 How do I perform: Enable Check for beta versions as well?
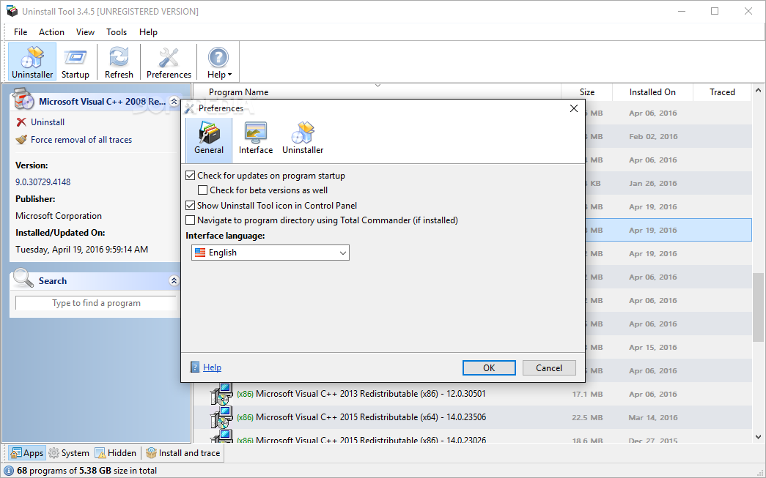pyautogui.click(x=203, y=190)
